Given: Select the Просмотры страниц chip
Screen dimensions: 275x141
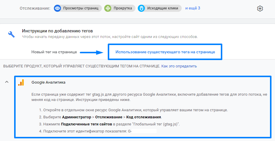Looking at the screenshot, I should (x=78, y=8).
